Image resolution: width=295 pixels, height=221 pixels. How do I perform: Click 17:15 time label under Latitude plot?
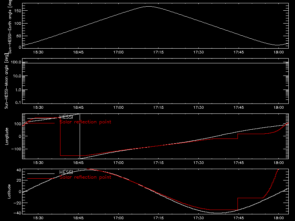point(159,218)
